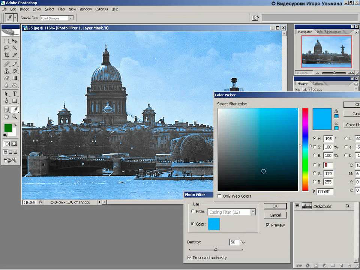The width and height of the screenshot is (360, 270).
Task: Switch to Quick Mask mode
Action: pyautogui.click(x=14, y=144)
